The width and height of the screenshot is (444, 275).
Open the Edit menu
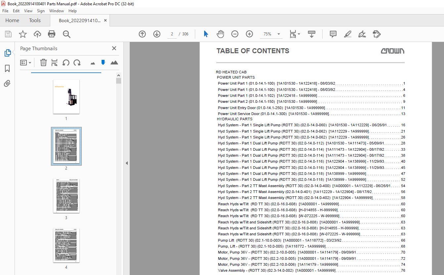pos(16,11)
